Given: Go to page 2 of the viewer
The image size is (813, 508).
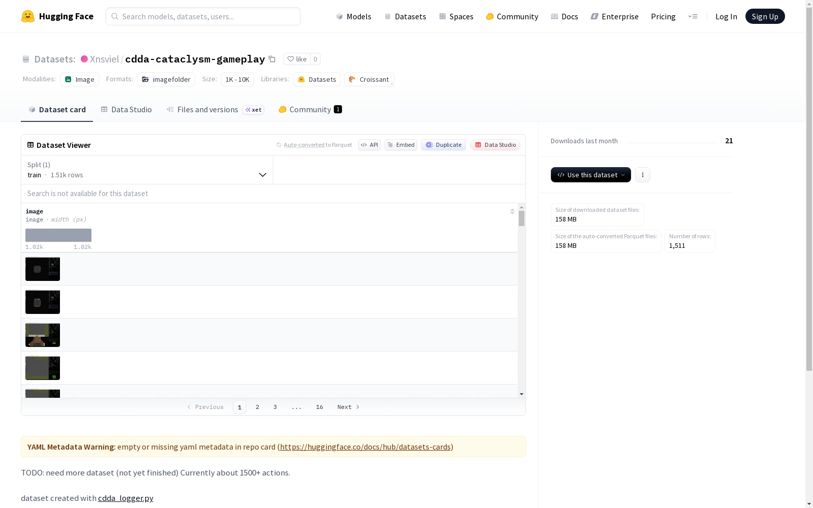Looking at the screenshot, I should pos(258,407).
